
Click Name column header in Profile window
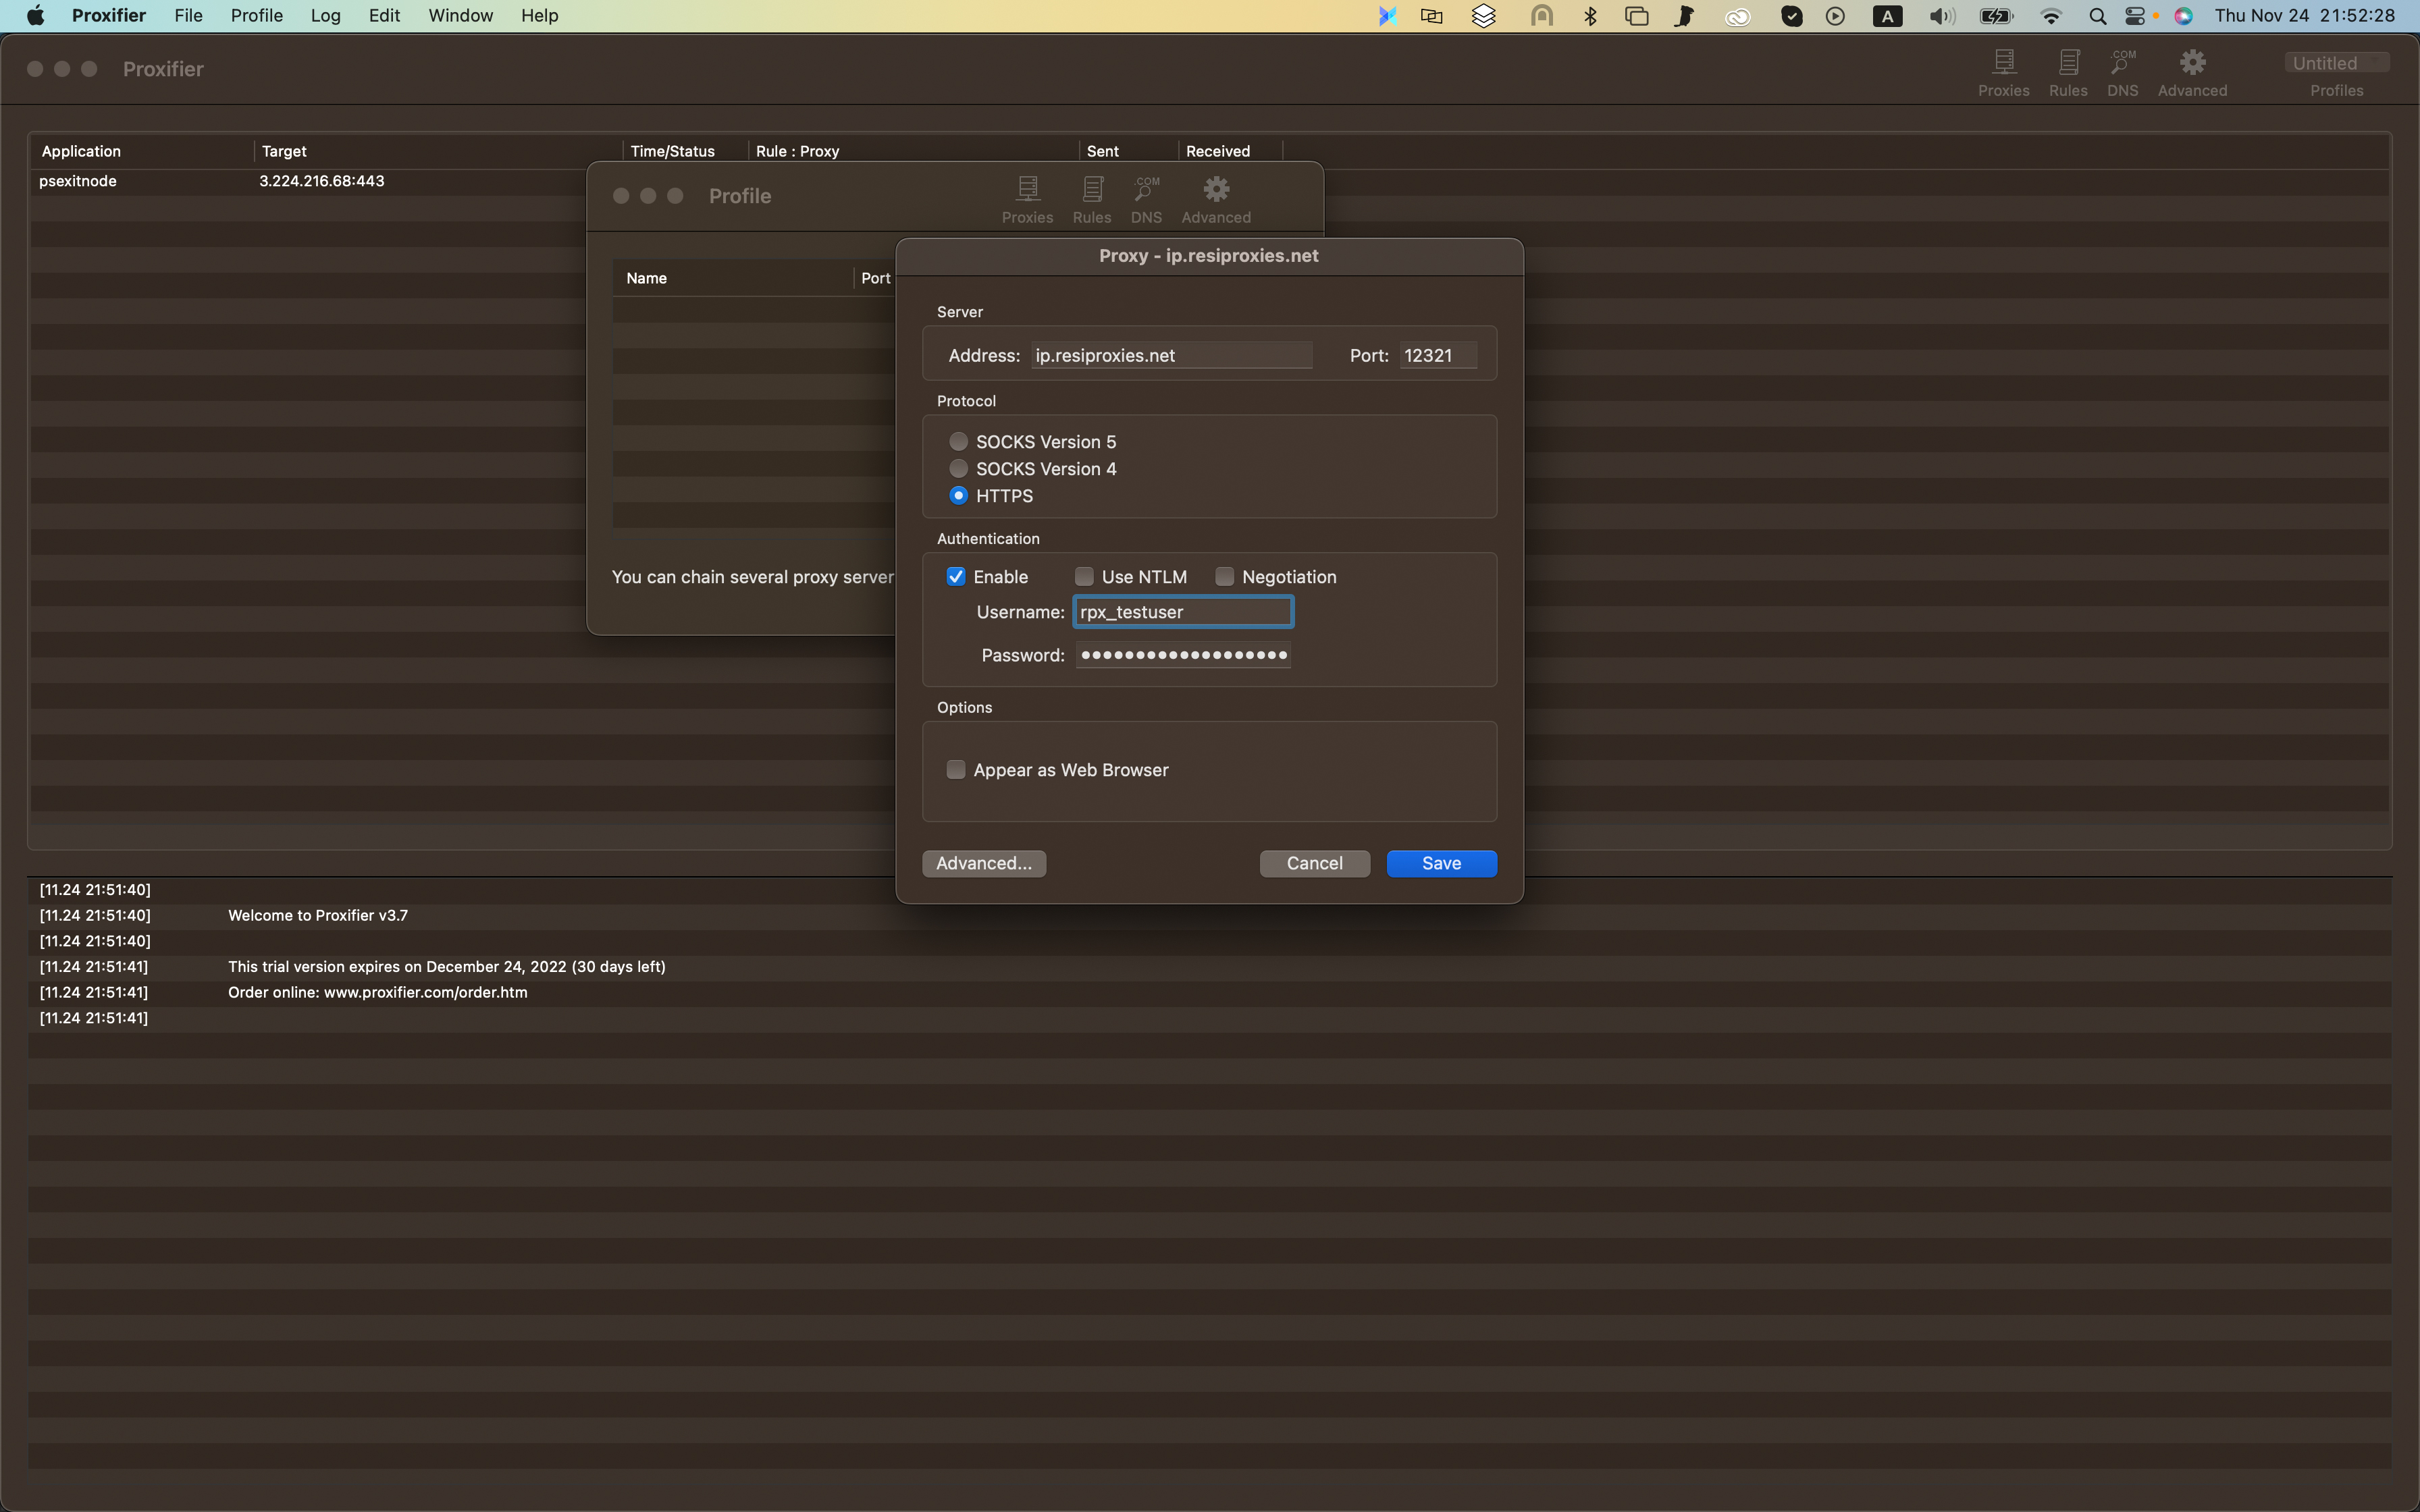[732, 278]
